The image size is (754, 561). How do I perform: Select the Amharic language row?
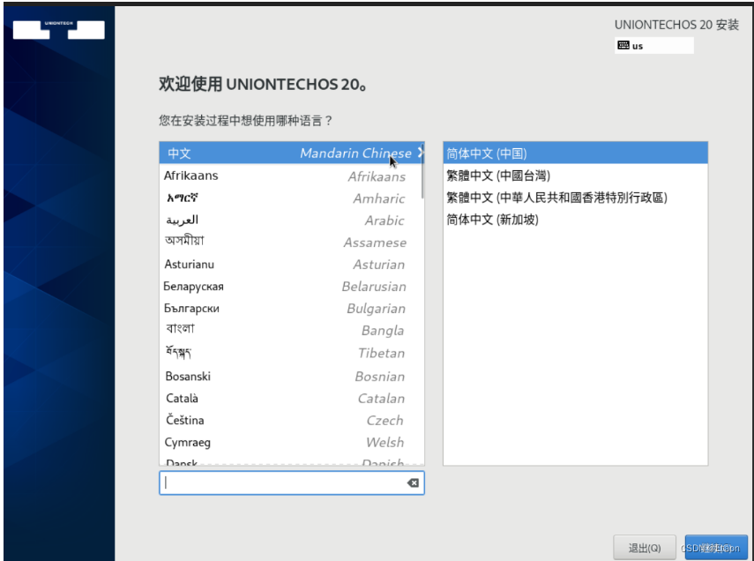click(x=291, y=198)
